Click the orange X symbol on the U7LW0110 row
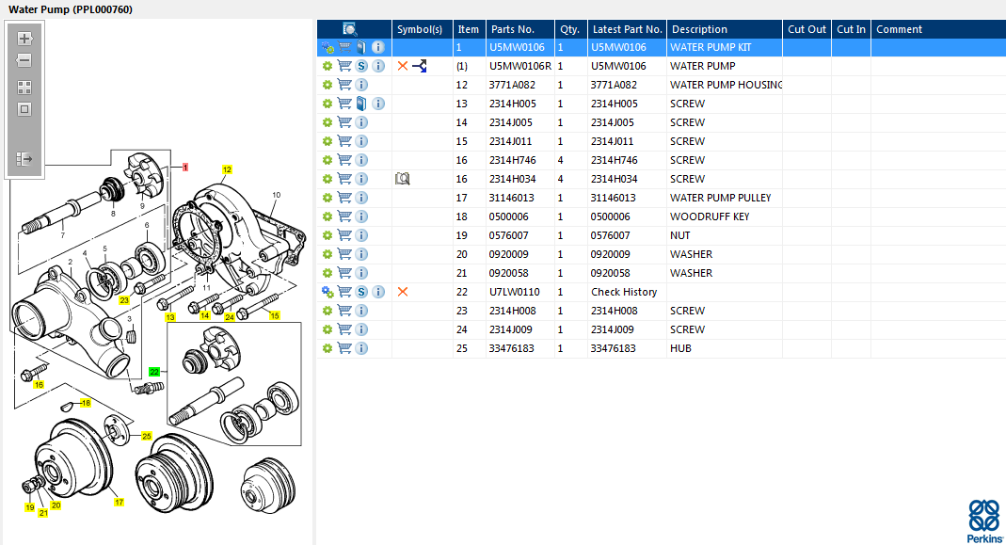Screen dimensions: 1006x545 coord(402,292)
